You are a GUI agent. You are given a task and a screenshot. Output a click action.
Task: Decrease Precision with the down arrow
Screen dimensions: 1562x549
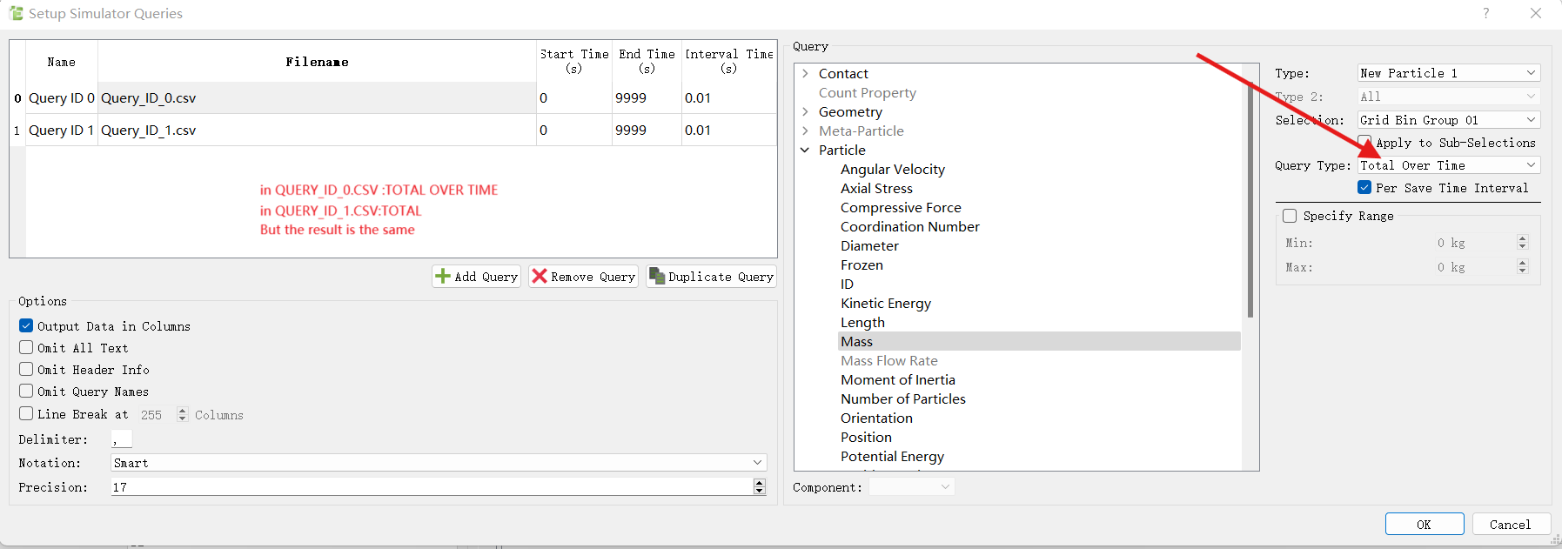pyautogui.click(x=760, y=492)
